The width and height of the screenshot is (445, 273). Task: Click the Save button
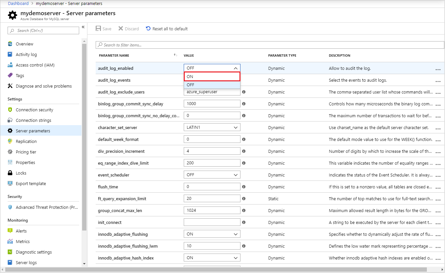(104, 29)
